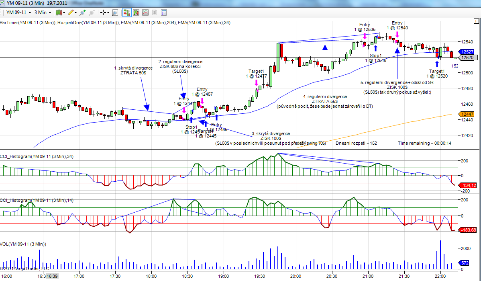This screenshot has height=281, width=481.
Task: Click the blue 12527 price marker
Action: [x=467, y=52]
